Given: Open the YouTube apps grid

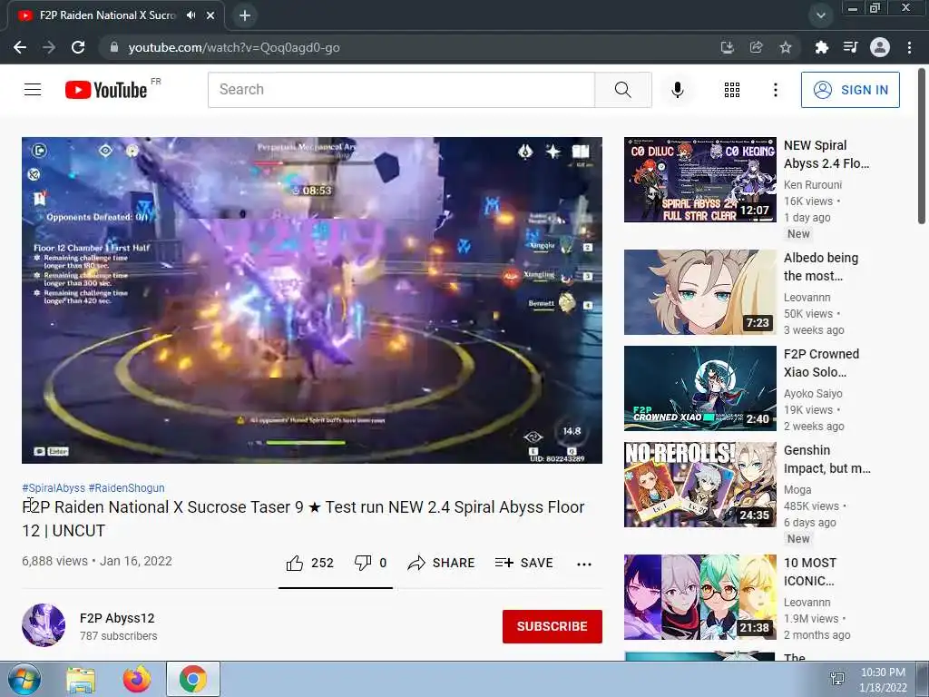Looking at the screenshot, I should click(732, 90).
